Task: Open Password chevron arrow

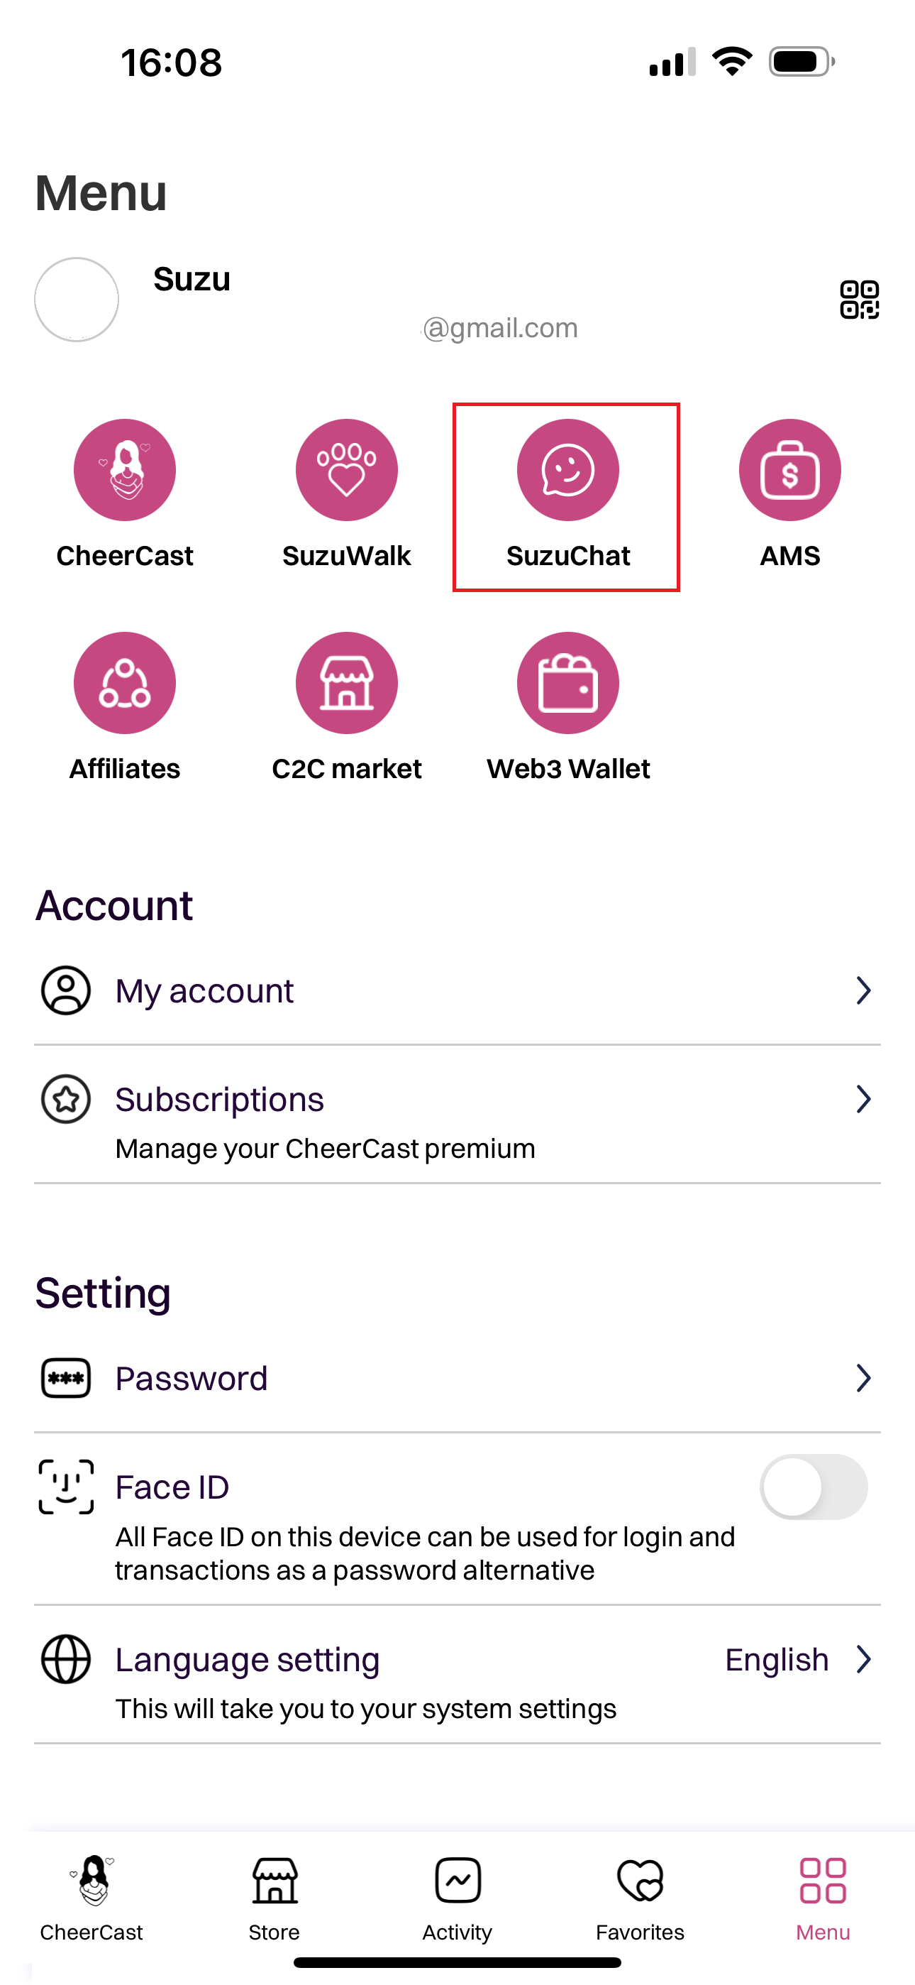Action: [863, 1379]
